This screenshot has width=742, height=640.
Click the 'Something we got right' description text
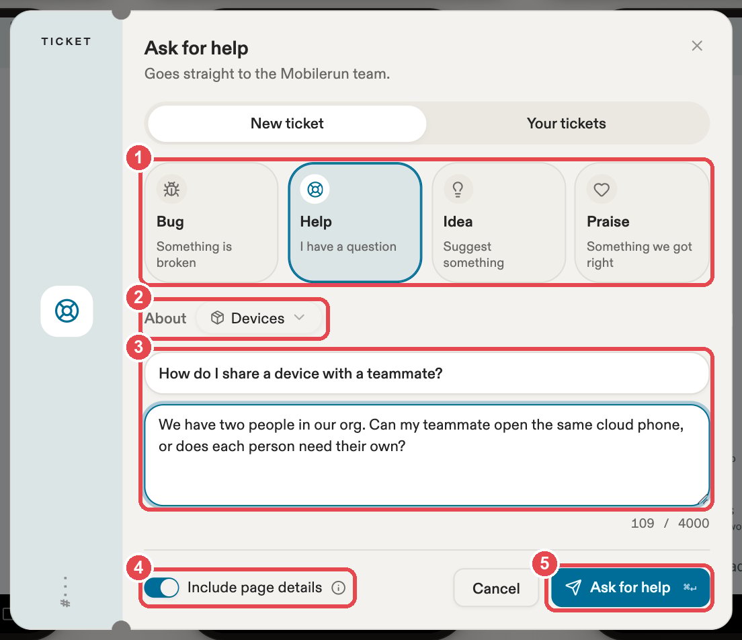(639, 254)
